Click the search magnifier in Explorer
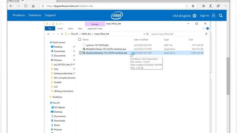 [x=206, y=34]
